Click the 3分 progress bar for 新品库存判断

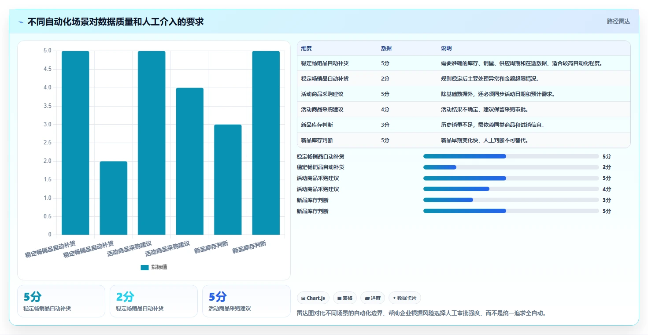coord(511,200)
